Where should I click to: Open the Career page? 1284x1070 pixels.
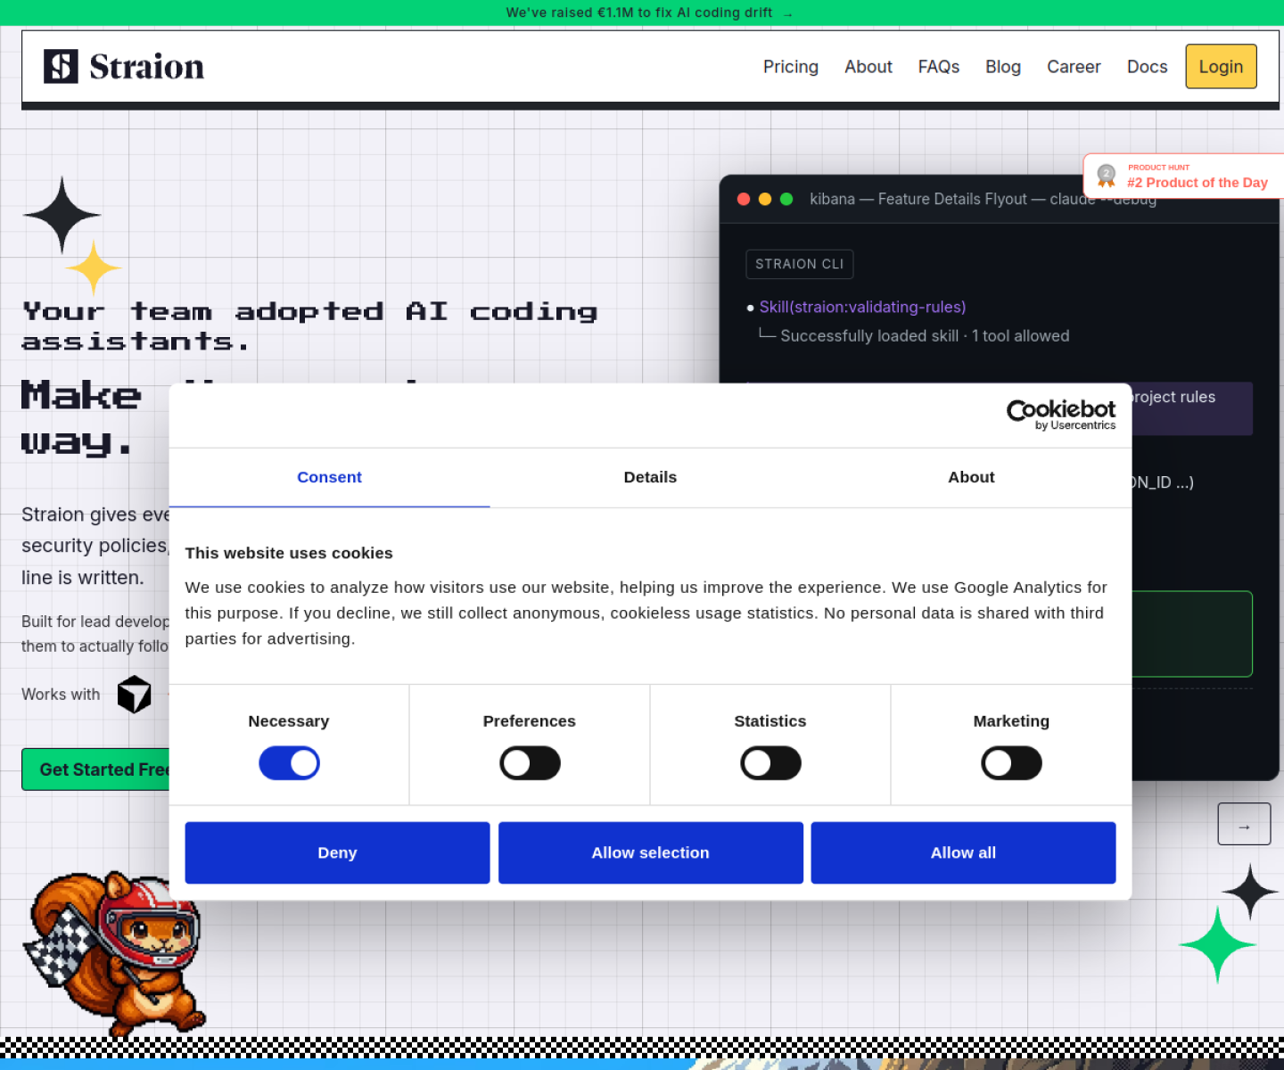click(1074, 67)
